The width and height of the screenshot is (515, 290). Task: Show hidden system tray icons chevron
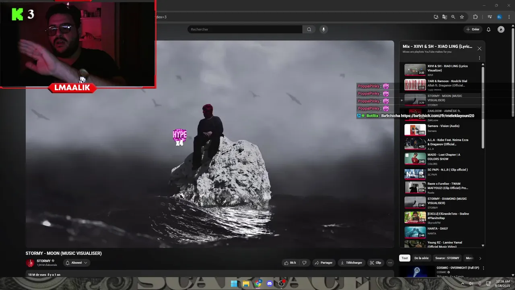click(462, 284)
